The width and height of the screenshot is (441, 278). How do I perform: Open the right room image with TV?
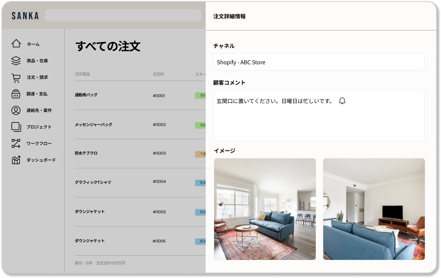pos(374,209)
